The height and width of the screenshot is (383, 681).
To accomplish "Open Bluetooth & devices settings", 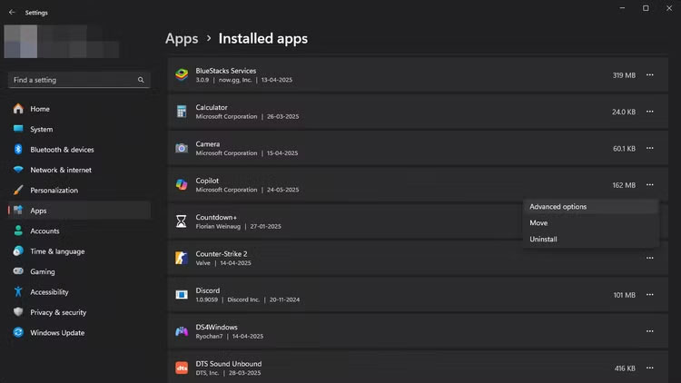I will pos(62,150).
